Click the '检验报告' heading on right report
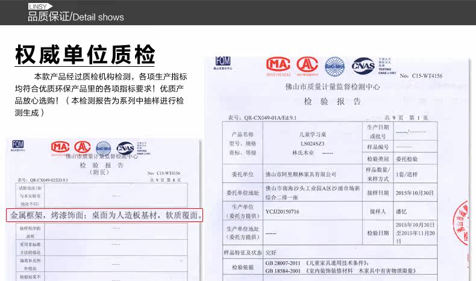The width and height of the screenshot is (476, 281). (332, 101)
